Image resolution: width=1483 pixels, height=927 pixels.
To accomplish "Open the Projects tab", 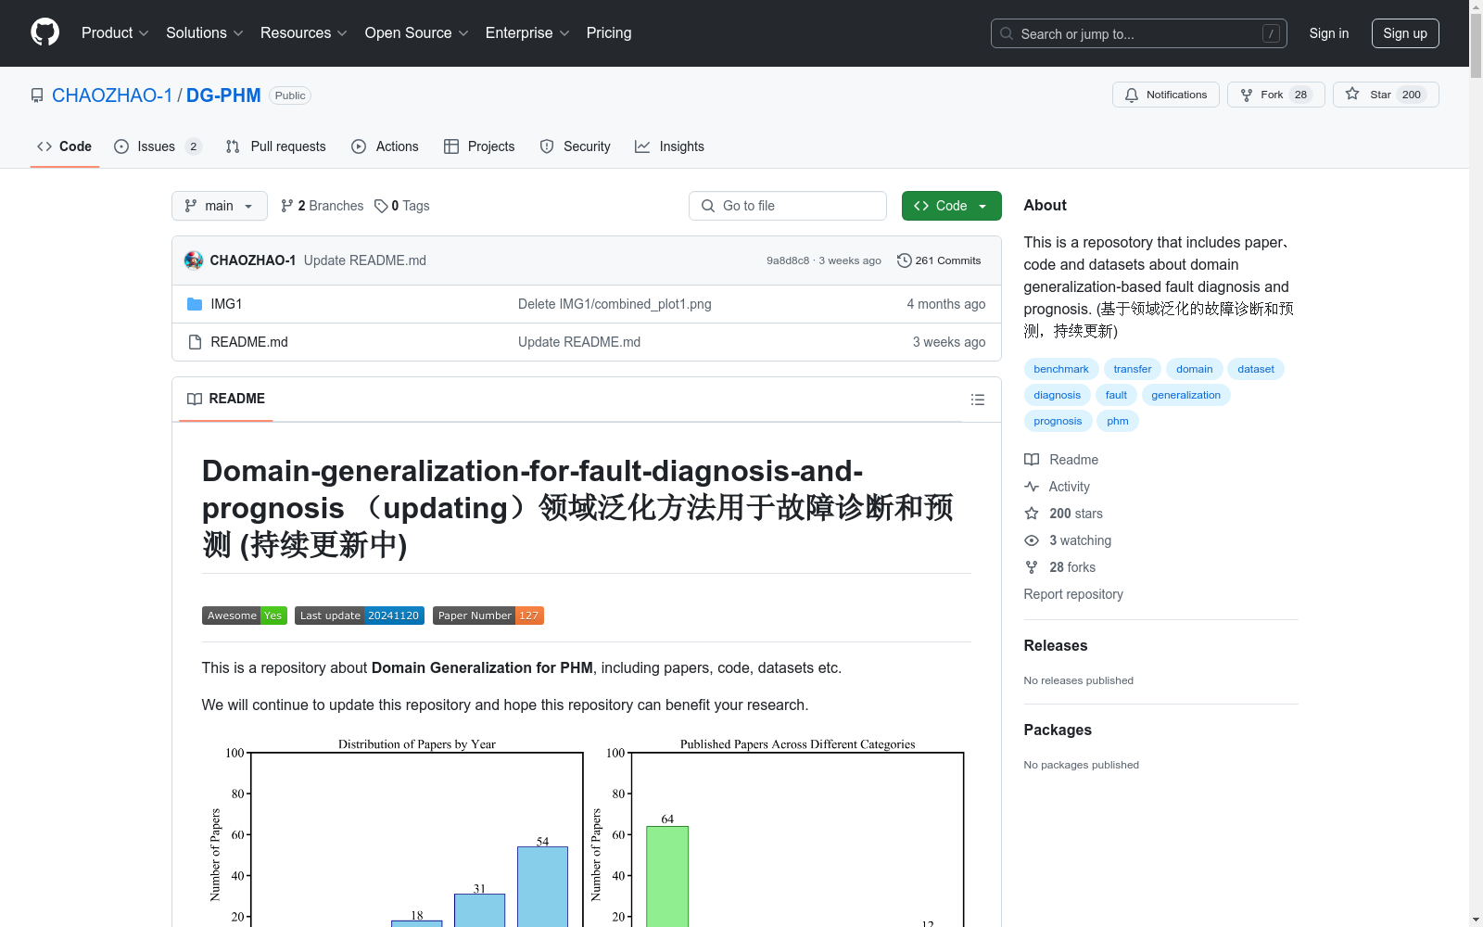I will pyautogui.click(x=479, y=146).
